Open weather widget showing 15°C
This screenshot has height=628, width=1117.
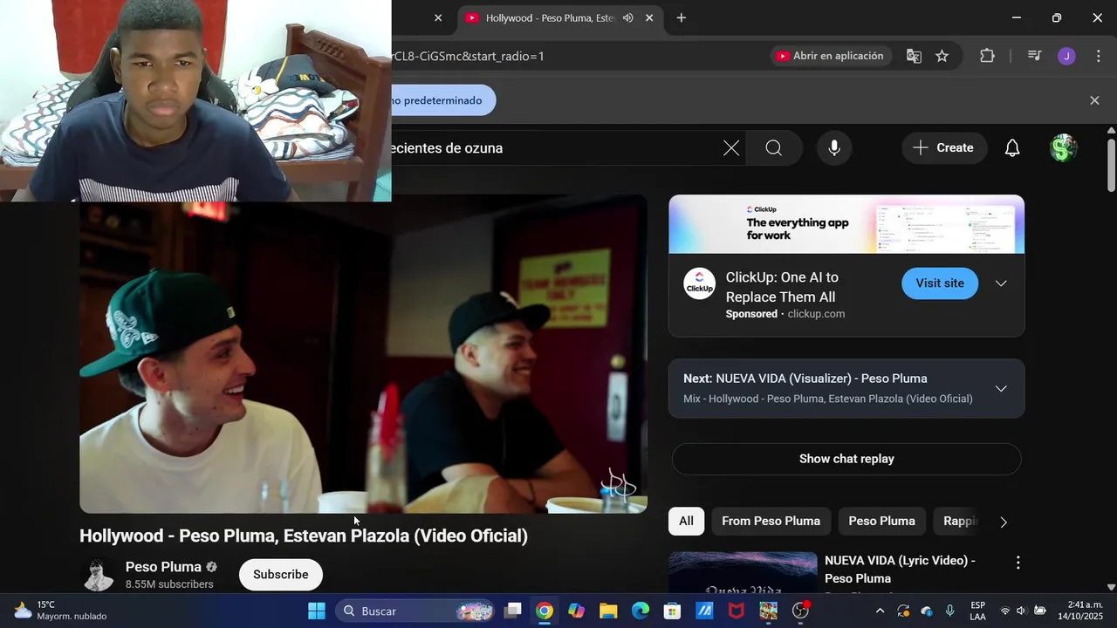(x=59, y=611)
